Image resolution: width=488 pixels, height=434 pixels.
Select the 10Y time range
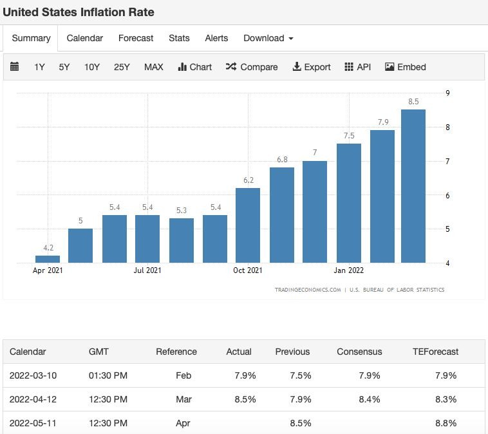pyautogui.click(x=92, y=67)
